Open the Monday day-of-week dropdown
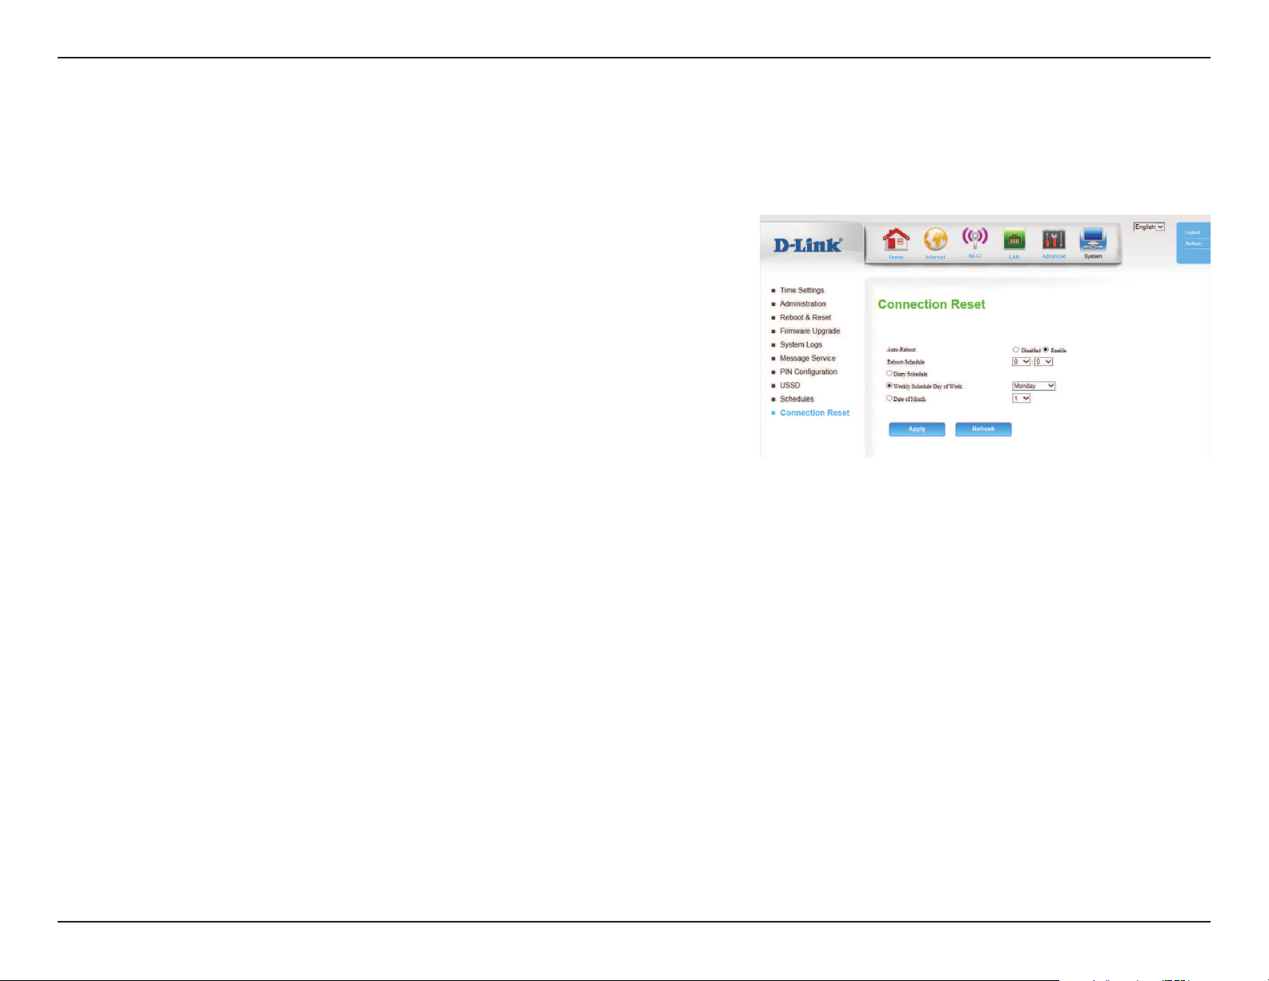1269x981 pixels. pyautogui.click(x=1034, y=386)
